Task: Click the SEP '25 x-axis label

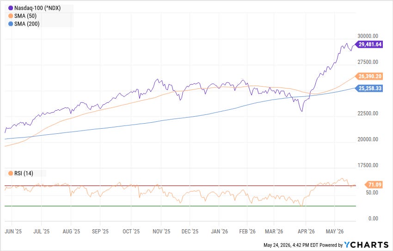Action: tap(100, 232)
